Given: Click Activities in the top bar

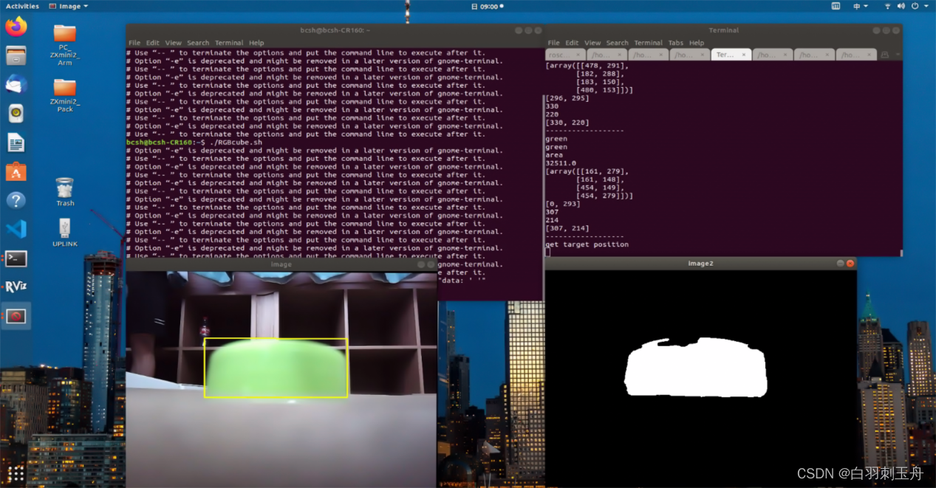Looking at the screenshot, I should tap(22, 6).
